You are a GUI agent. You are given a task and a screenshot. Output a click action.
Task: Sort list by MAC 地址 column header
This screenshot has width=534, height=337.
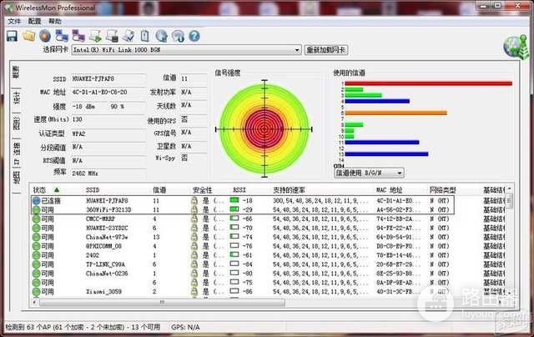(389, 190)
